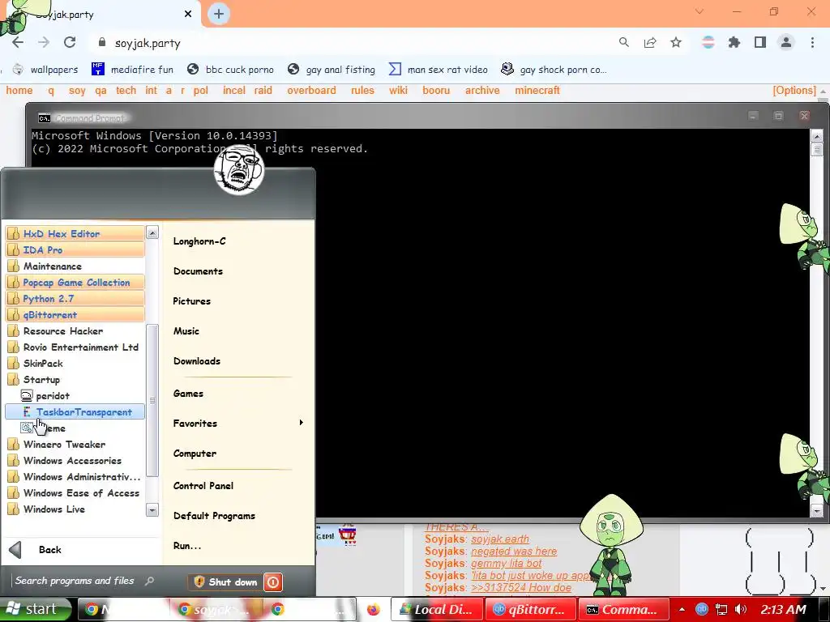Switch to qBittorrent taskbar button
This screenshot has height=622, width=830.
(x=530, y=609)
